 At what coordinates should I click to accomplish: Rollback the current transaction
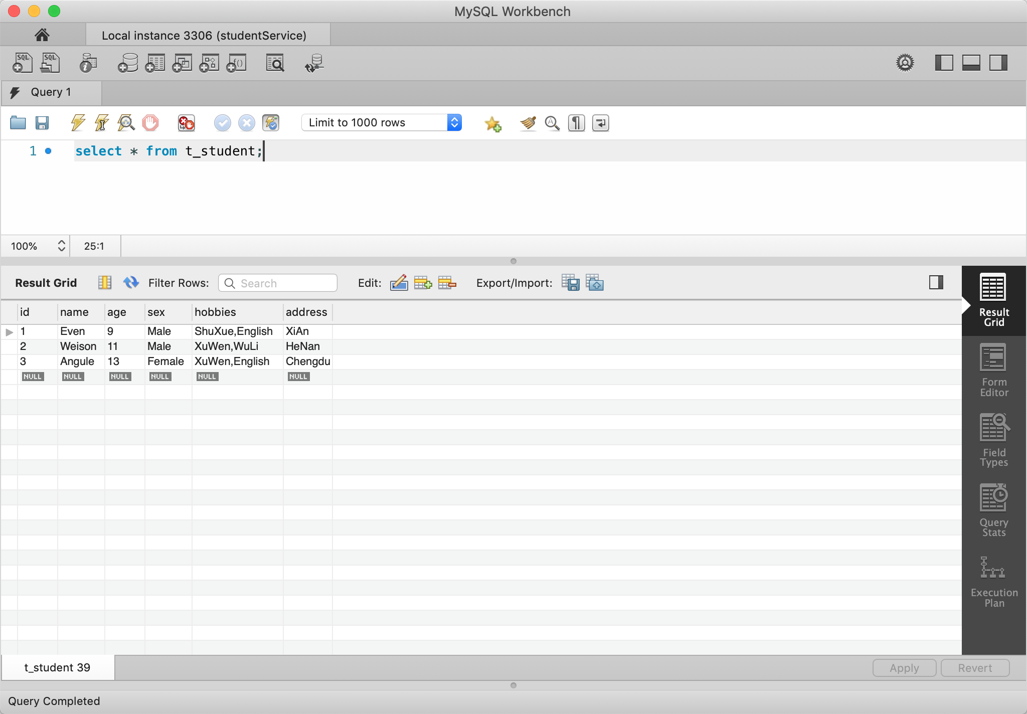[x=246, y=122]
